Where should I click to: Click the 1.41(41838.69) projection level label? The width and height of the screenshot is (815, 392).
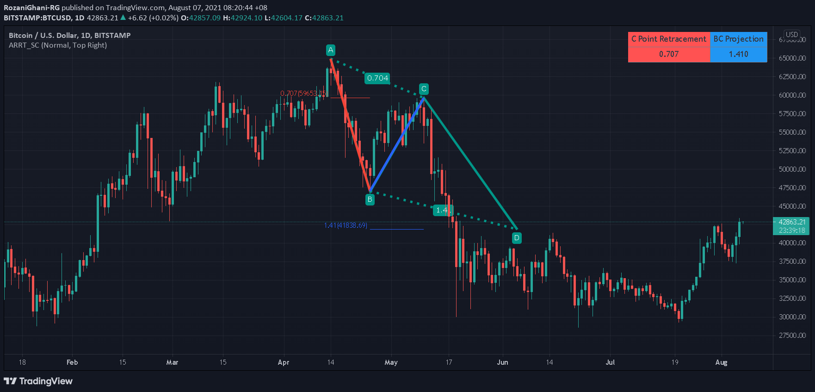346,225
